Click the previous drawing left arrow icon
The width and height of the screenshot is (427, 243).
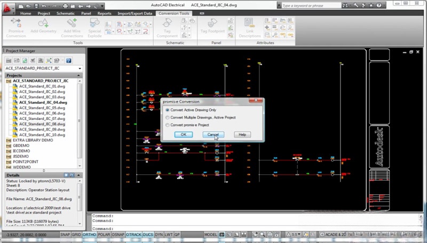pos(81,6)
